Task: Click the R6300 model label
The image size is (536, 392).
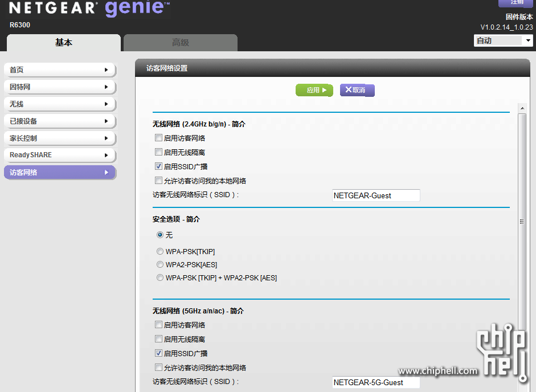Action: click(x=20, y=25)
